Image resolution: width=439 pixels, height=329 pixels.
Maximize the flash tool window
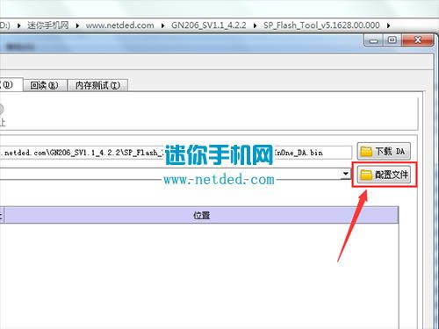[x=392, y=40]
